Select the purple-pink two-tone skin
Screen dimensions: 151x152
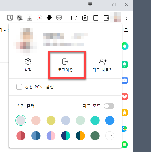coord(51,136)
